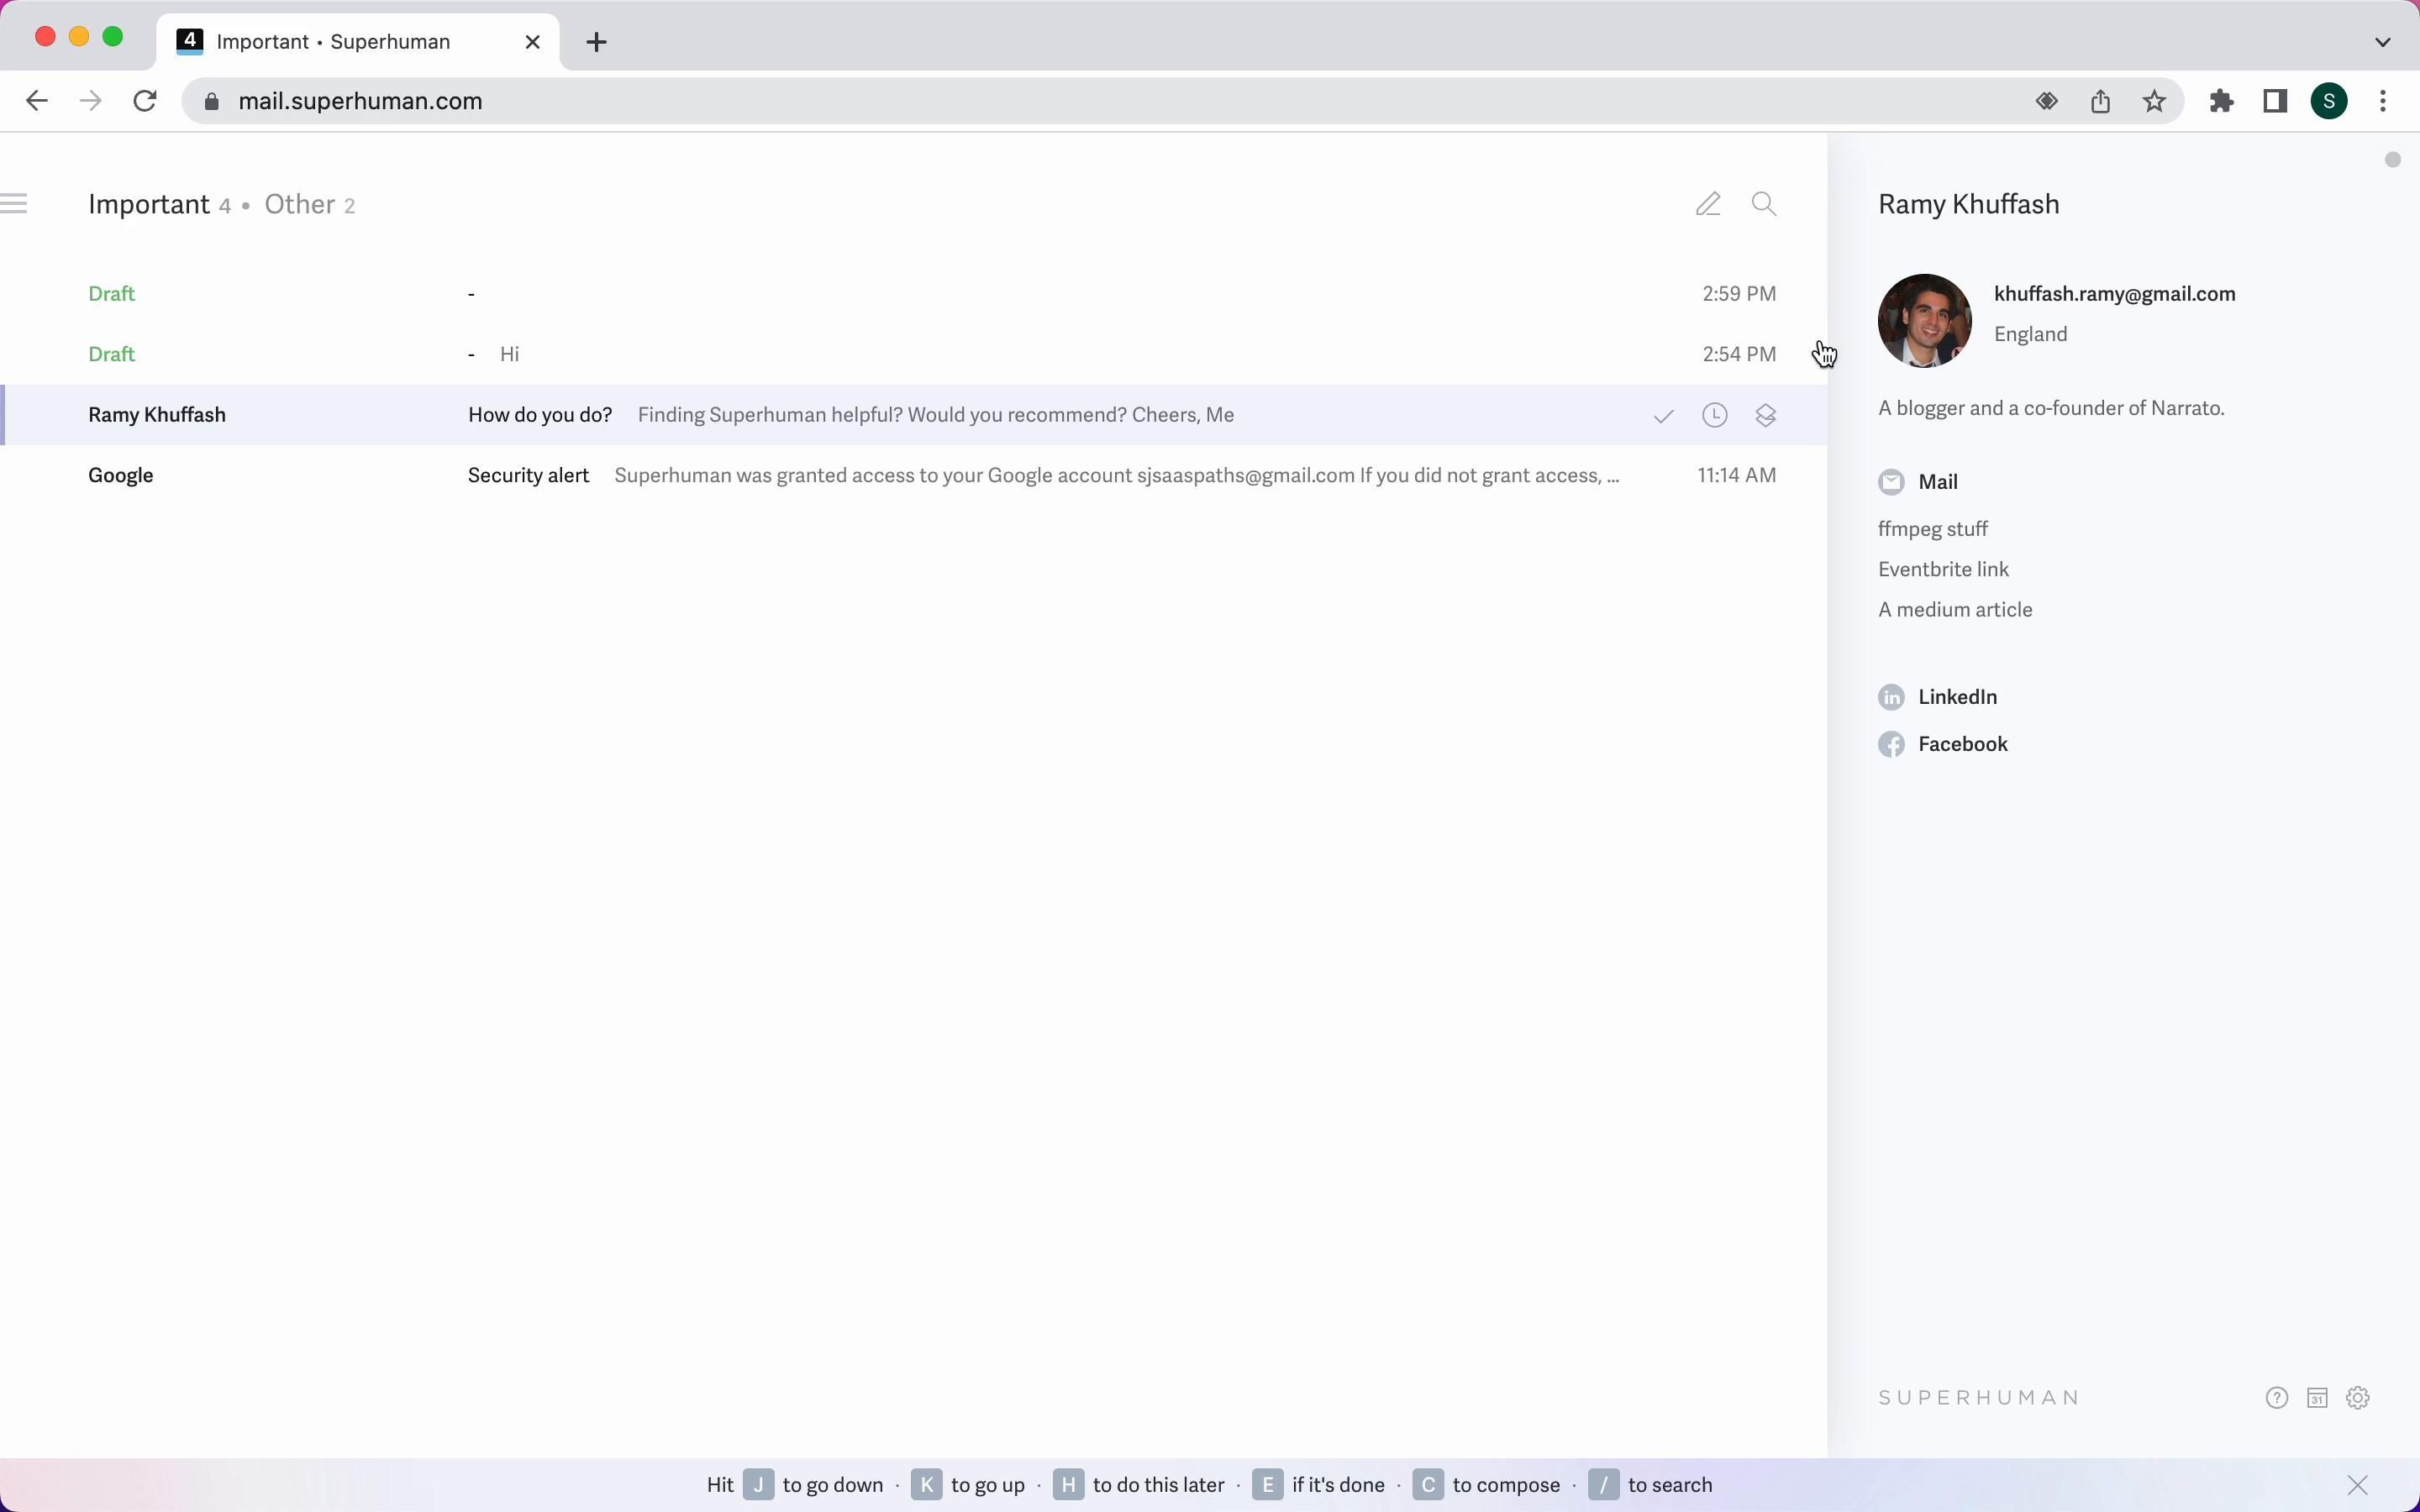Image resolution: width=2420 pixels, height=1512 pixels.
Task: Open the LinkedIn profile link
Action: tap(1957, 697)
